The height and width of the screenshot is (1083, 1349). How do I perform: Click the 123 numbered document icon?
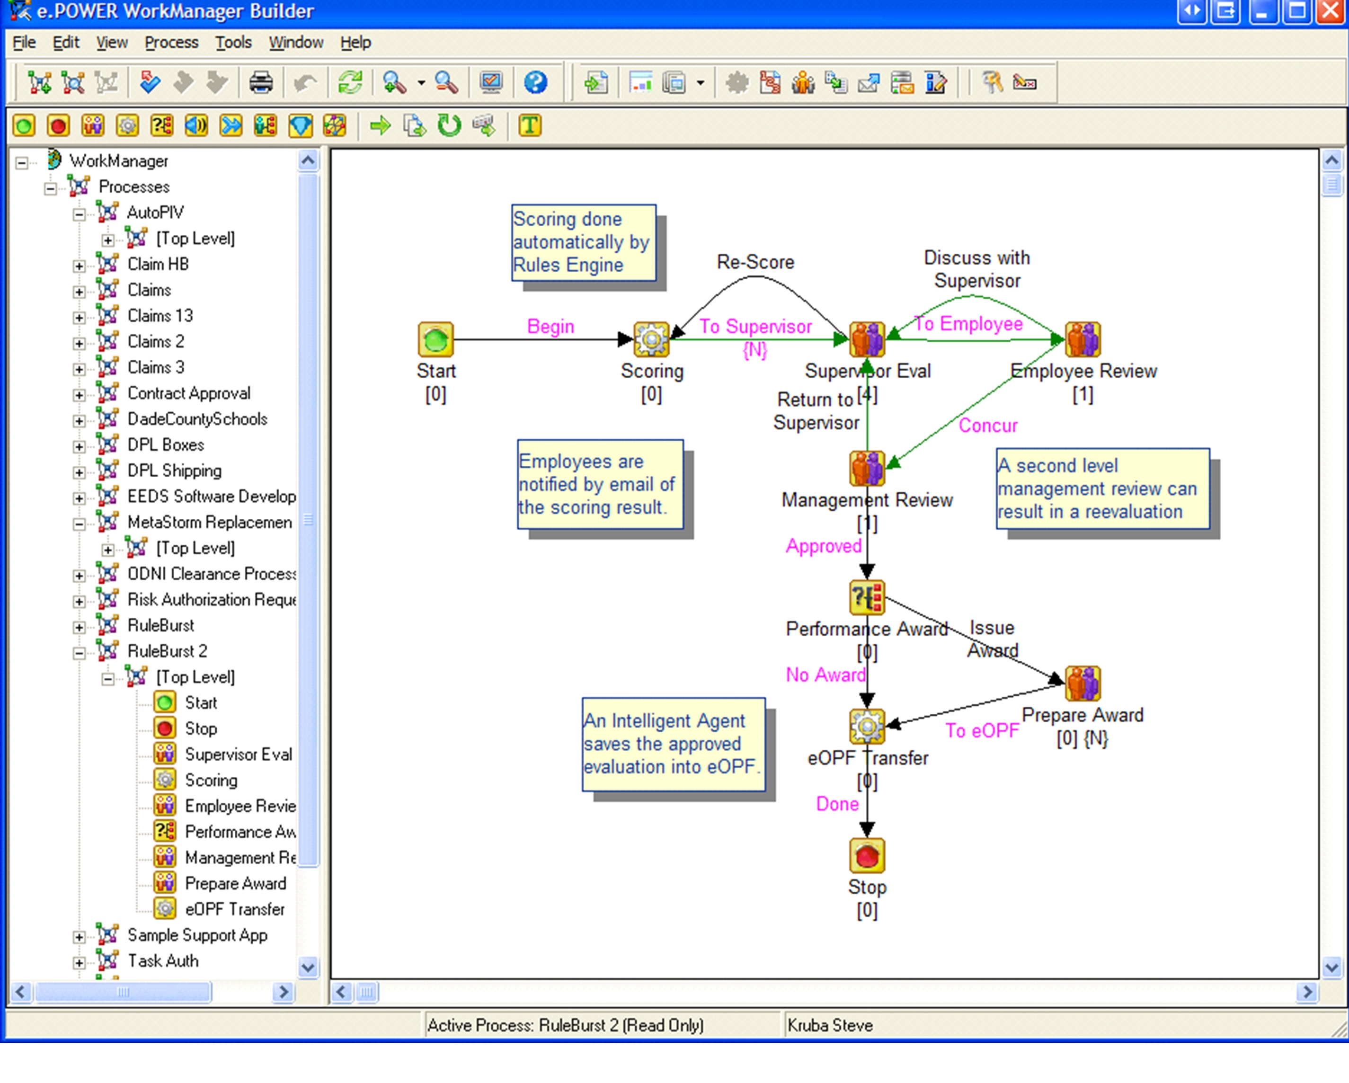(x=770, y=82)
